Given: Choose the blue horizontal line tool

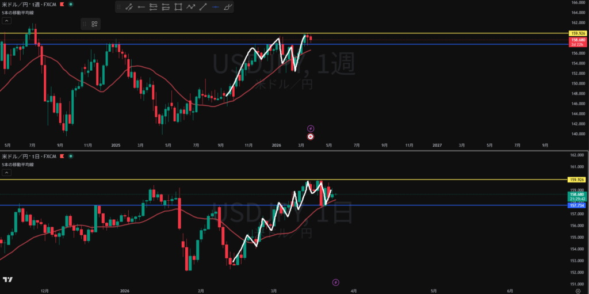Looking at the screenshot, I should pos(216,7).
